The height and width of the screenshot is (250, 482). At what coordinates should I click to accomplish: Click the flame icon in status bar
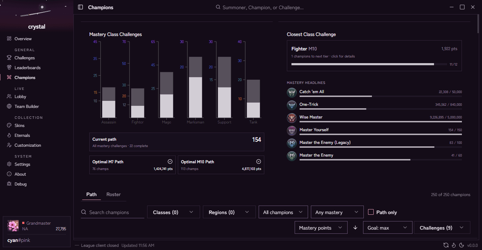coord(454,245)
